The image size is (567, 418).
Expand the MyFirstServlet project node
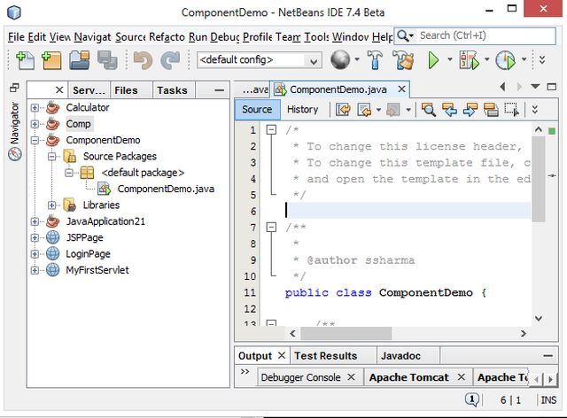35,270
